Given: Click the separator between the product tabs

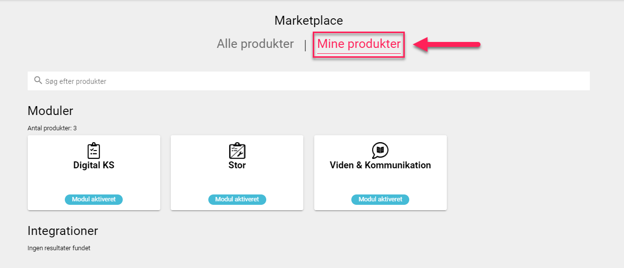Looking at the screenshot, I should [x=305, y=45].
